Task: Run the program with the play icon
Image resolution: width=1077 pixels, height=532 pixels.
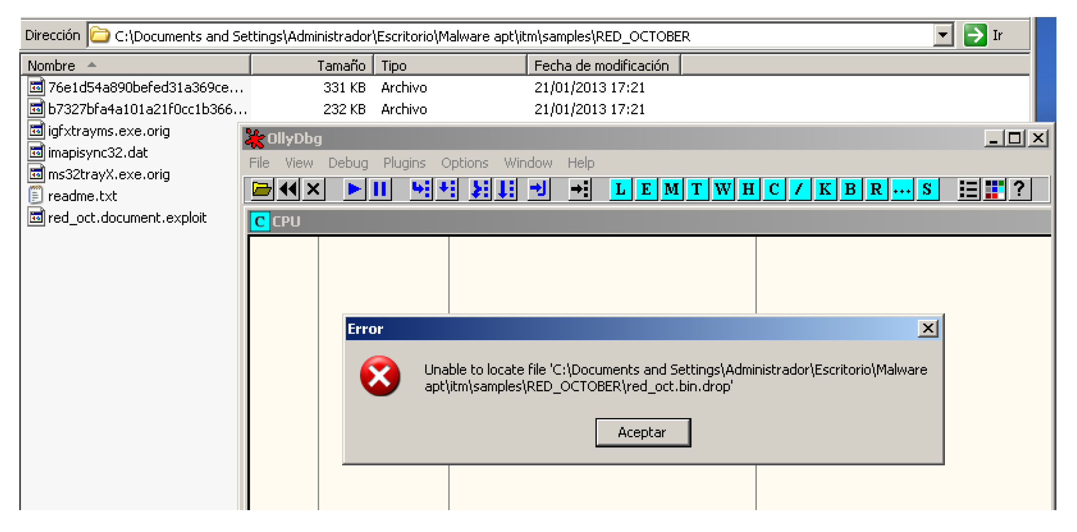Action: click(354, 190)
